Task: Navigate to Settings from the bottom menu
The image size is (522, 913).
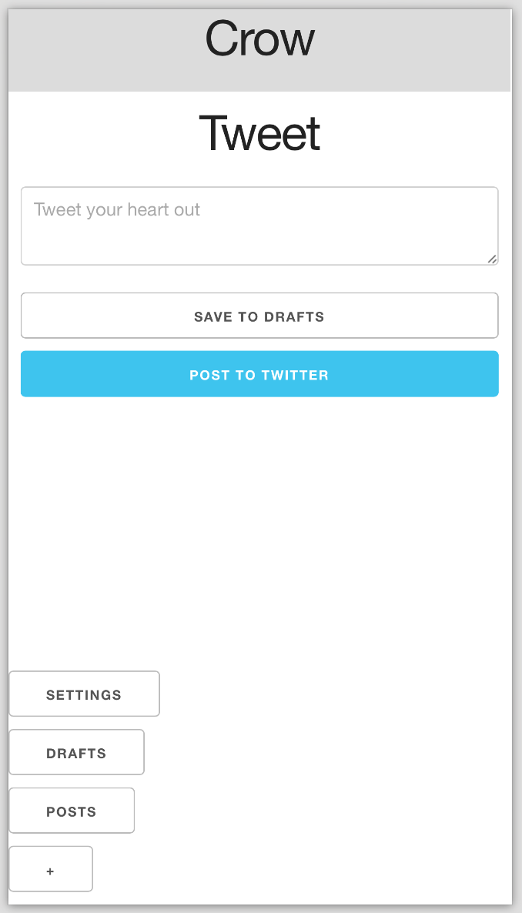Action: point(84,694)
